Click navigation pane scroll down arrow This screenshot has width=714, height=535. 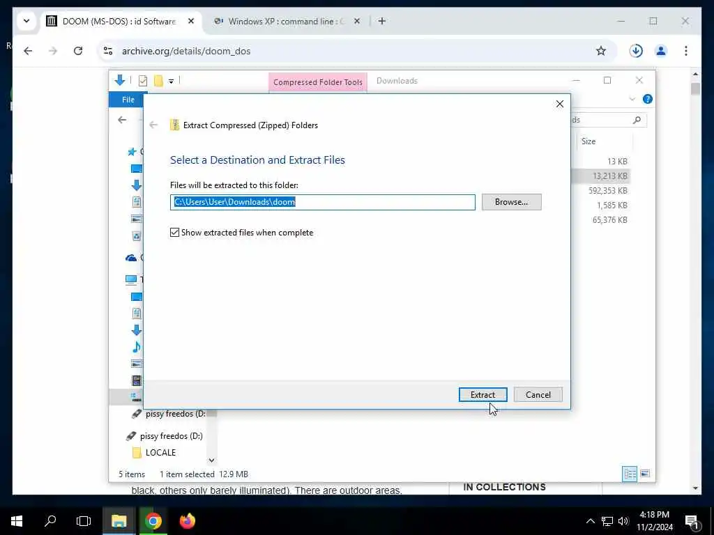211,460
